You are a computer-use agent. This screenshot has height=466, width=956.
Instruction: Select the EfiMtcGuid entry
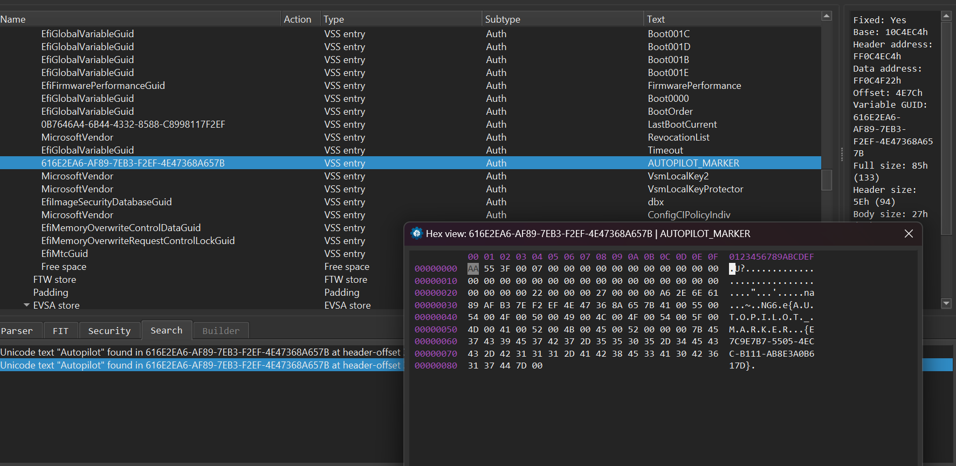point(65,253)
